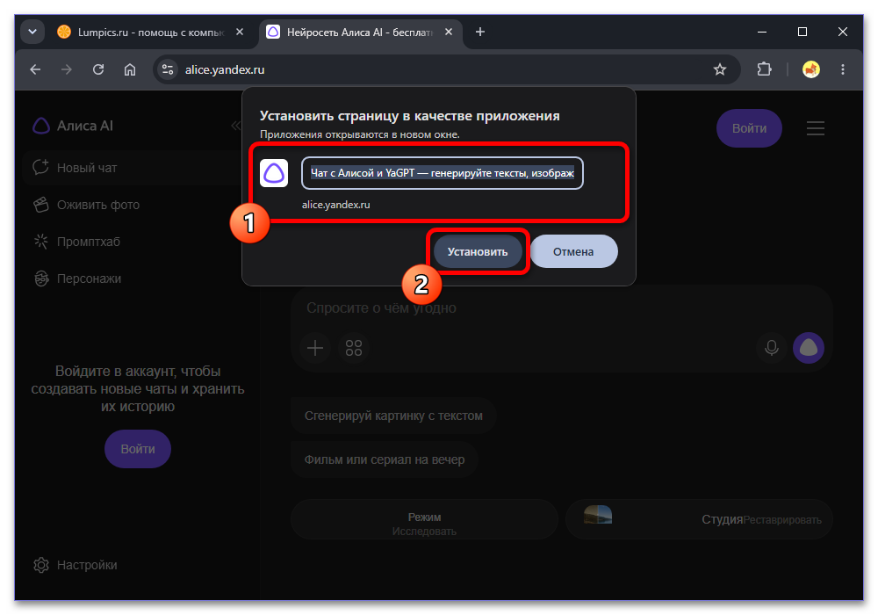Viewport: 878px width, 615px height.
Task: Reload the current page
Action: [x=98, y=69]
